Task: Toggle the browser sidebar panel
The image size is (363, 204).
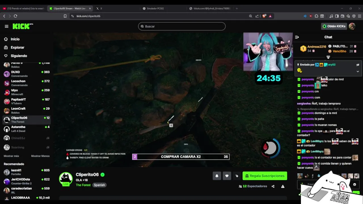Action: point(337,16)
